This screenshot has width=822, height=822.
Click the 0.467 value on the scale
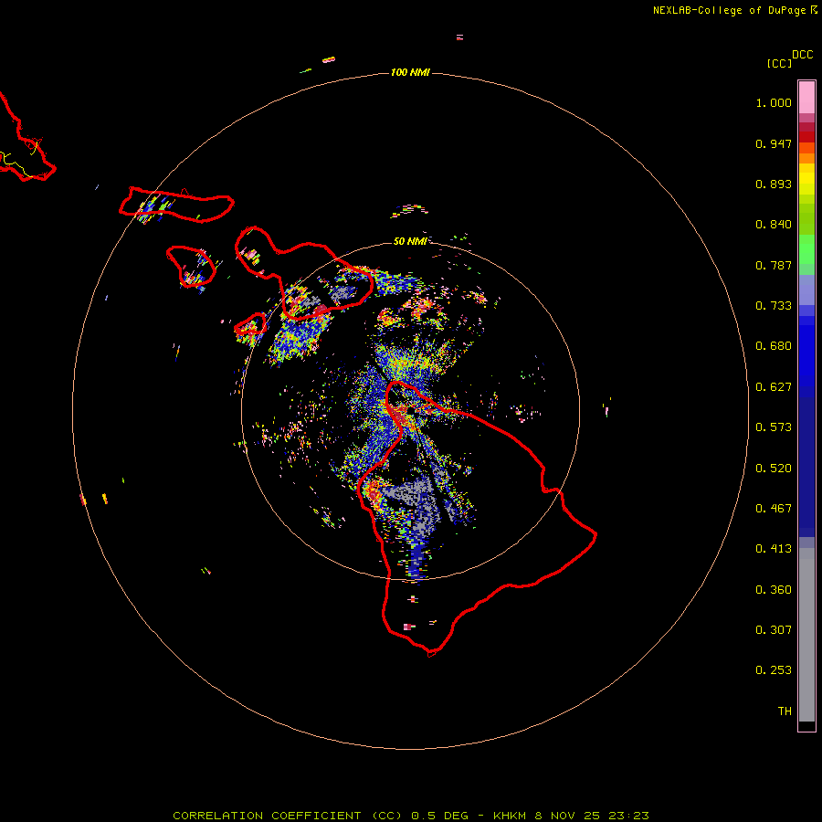pyautogui.click(x=774, y=509)
